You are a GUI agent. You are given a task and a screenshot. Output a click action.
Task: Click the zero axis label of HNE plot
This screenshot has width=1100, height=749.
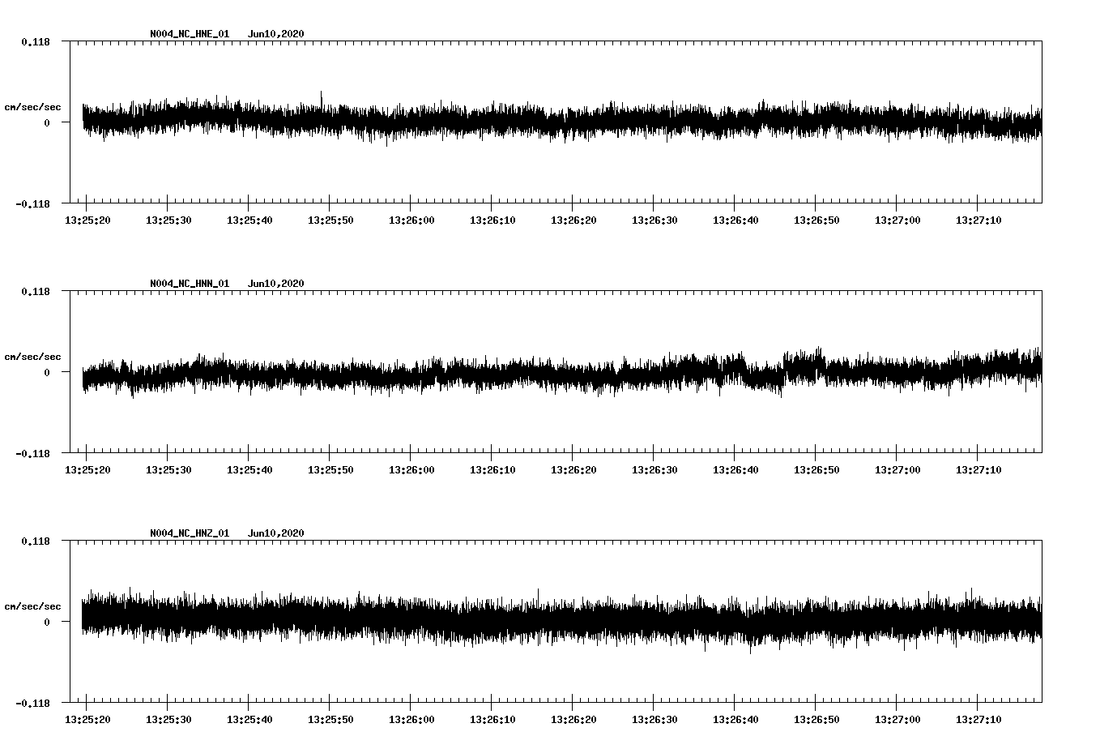47,122
